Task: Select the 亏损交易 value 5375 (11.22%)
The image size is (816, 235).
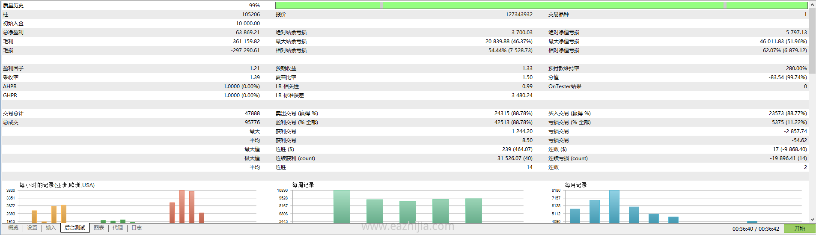Action: [x=789, y=122]
